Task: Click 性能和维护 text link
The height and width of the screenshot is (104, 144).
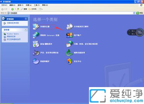Action: (x=45, y=61)
